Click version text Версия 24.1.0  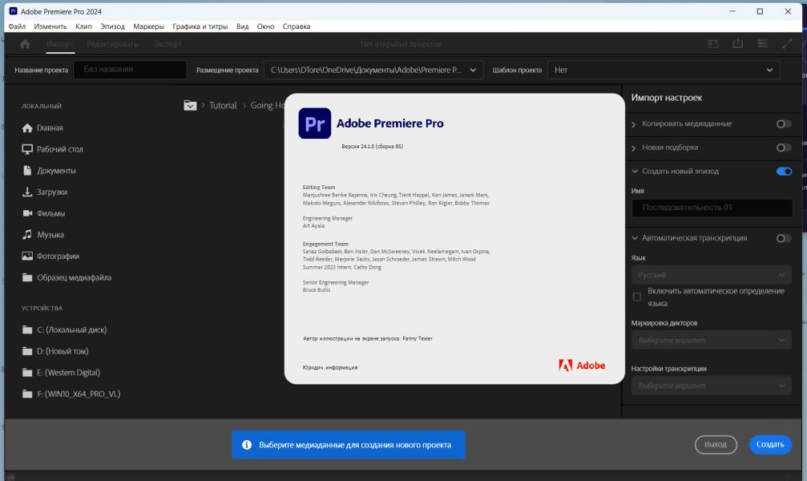point(372,146)
